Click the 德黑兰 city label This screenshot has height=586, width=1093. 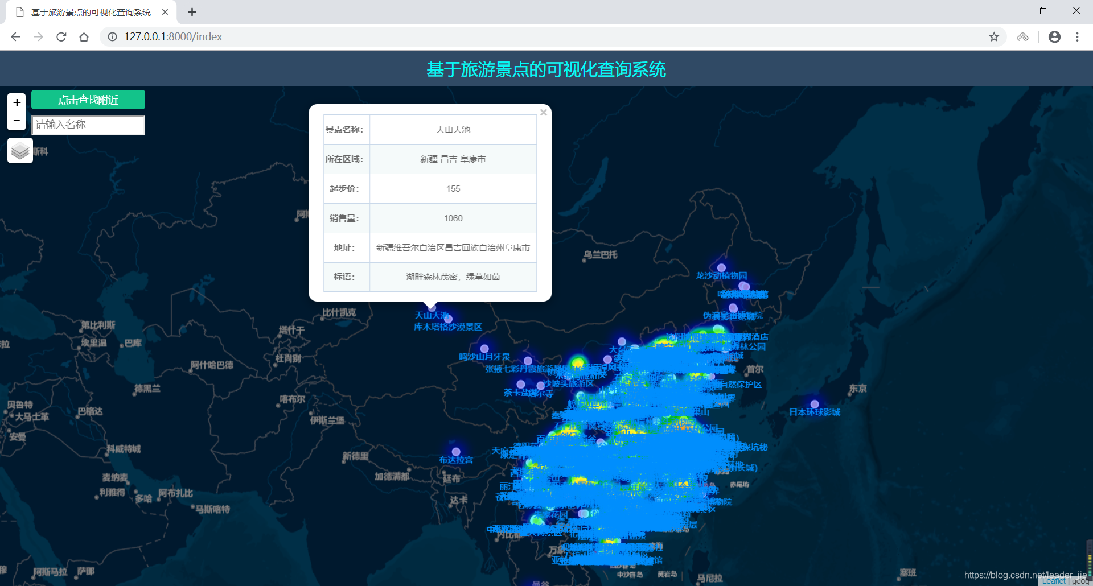147,389
